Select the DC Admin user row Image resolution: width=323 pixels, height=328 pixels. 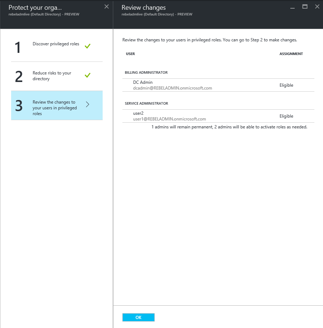click(218, 85)
